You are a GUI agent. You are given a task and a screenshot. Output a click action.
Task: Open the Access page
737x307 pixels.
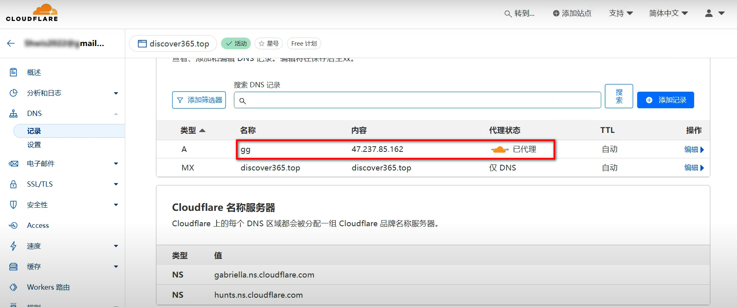(x=38, y=225)
